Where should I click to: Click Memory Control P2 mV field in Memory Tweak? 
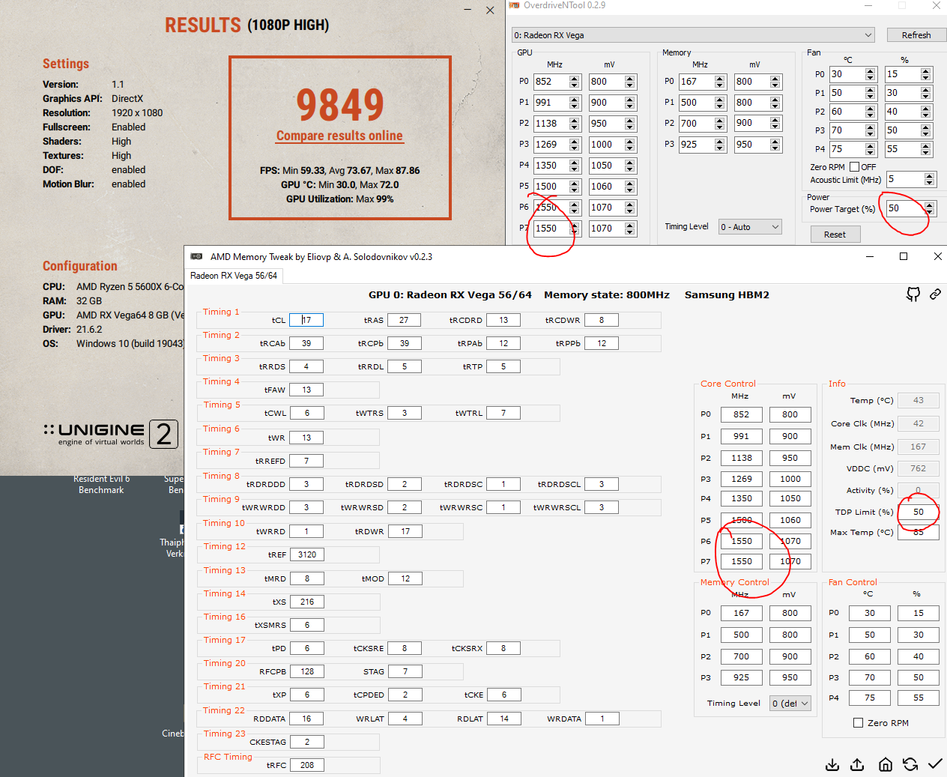click(790, 656)
